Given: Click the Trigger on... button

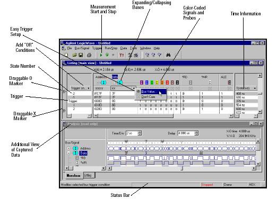Looking at the screenshot, I should click(80, 88).
